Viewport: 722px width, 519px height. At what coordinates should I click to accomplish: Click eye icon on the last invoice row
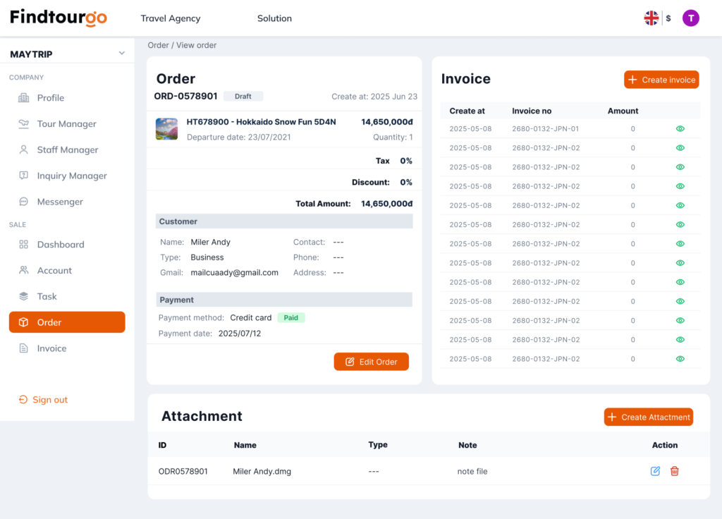coord(680,359)
